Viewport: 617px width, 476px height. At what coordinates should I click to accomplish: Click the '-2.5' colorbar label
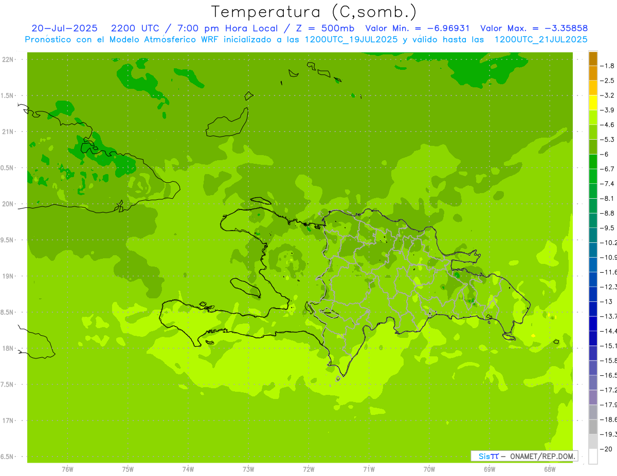pyautogui.click(x=608, y=81)
